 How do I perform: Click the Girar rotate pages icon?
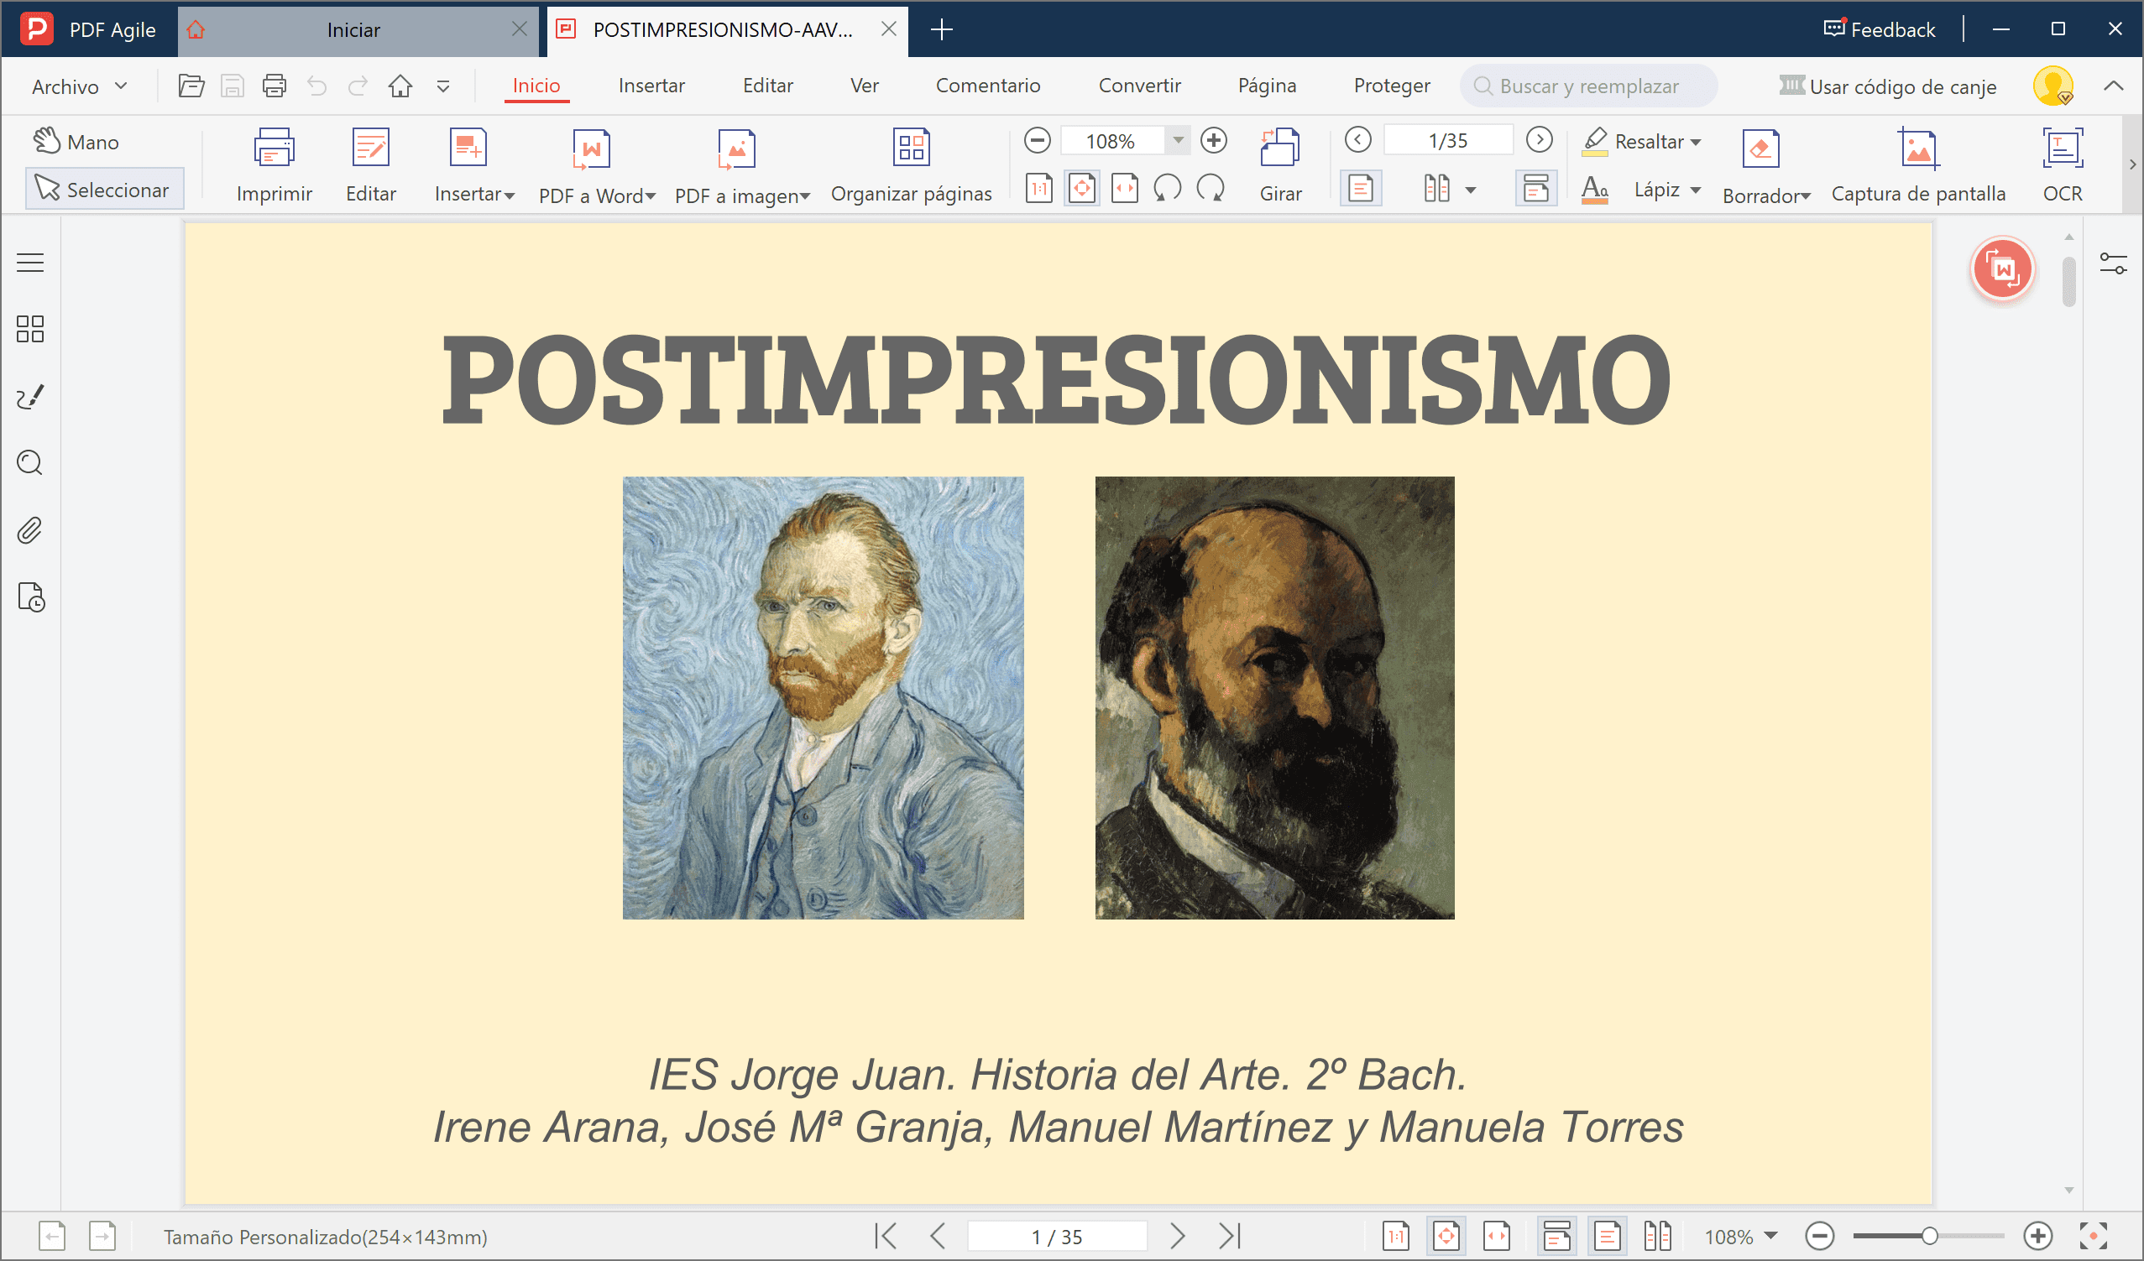(x=1279, y=149)
